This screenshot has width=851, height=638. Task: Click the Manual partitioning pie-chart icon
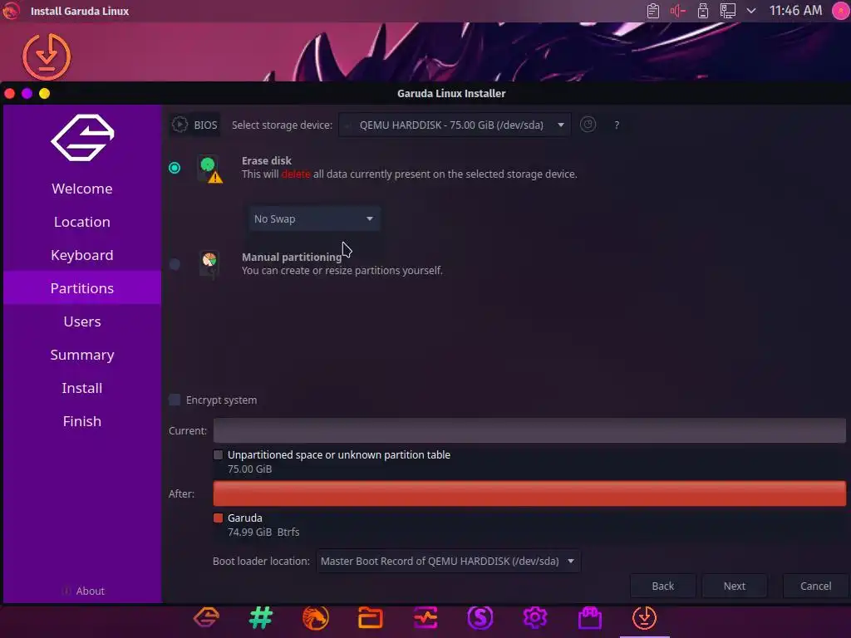tap(209, 264)
